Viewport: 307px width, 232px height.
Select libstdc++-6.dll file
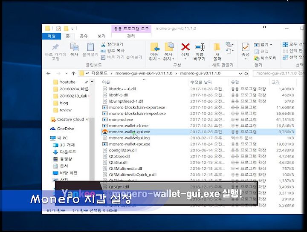click(122, 89)
